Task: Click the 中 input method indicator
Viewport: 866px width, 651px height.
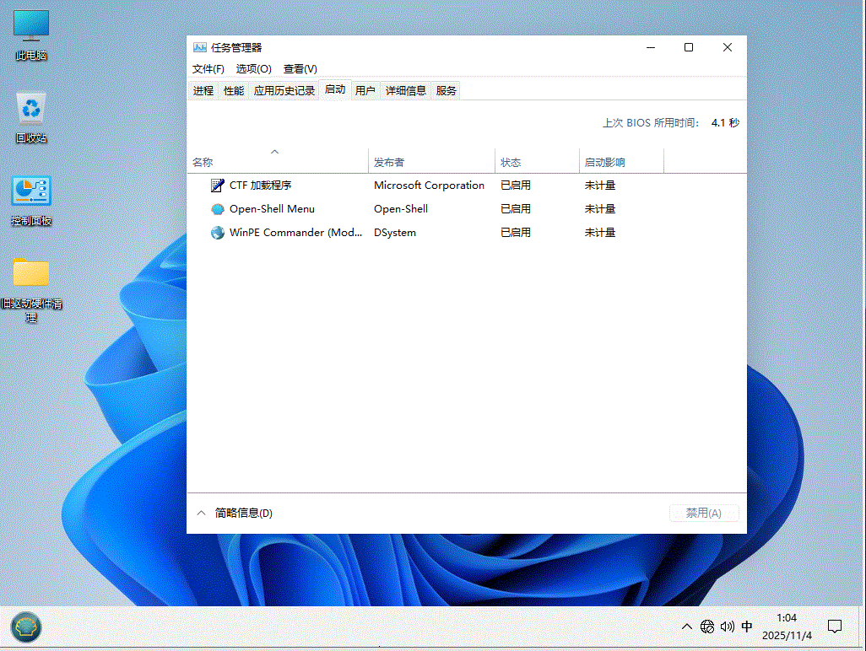Action: click(x=746, y=627)
